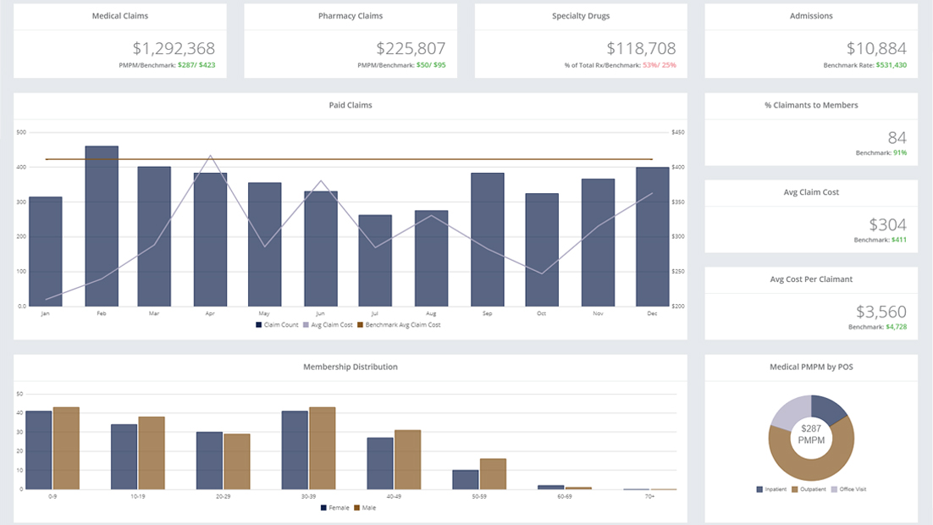Click the Male legend color swatch
The image size is (933, 525).
click(x=356, y=507)
